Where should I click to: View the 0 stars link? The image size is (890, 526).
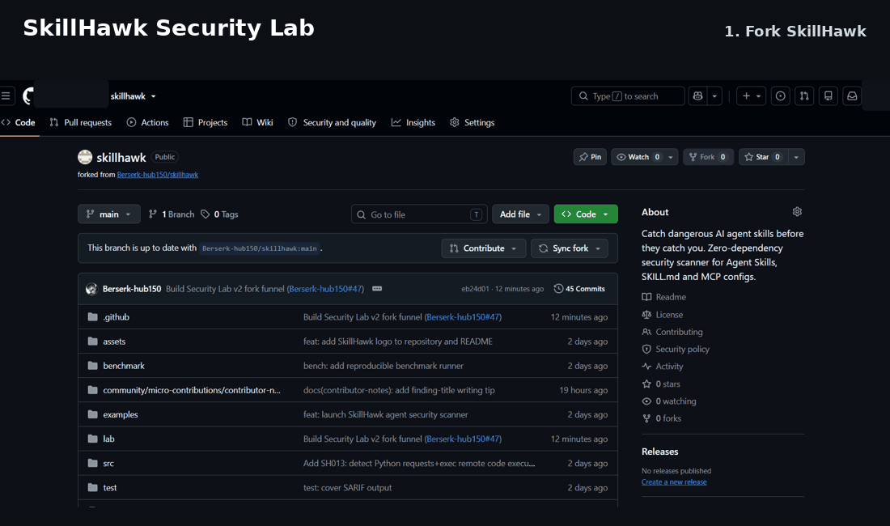point(661,384)
